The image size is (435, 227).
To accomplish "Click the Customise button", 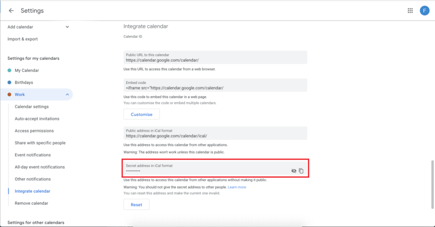I will click(141, 114).
